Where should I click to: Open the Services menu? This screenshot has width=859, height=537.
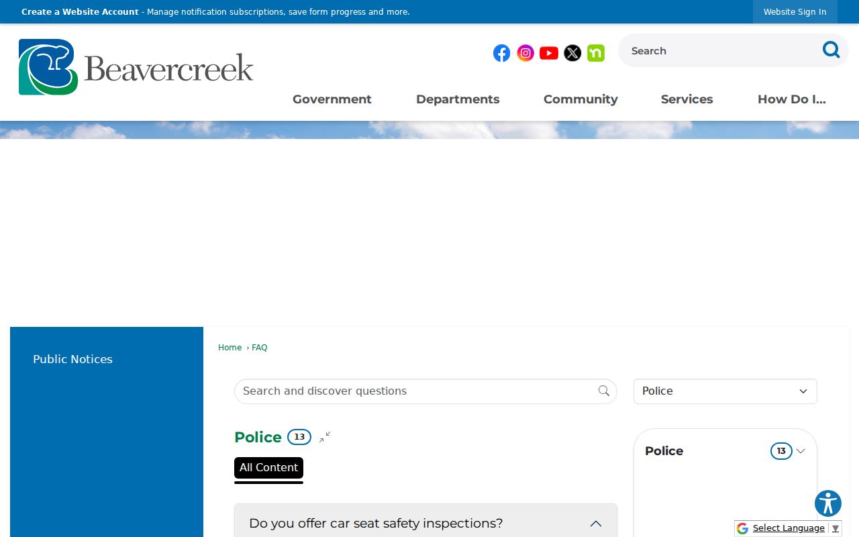coord(687,99)
